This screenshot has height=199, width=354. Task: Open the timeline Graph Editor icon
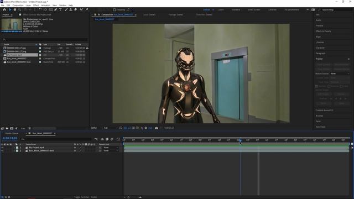[x=118, y=139]
